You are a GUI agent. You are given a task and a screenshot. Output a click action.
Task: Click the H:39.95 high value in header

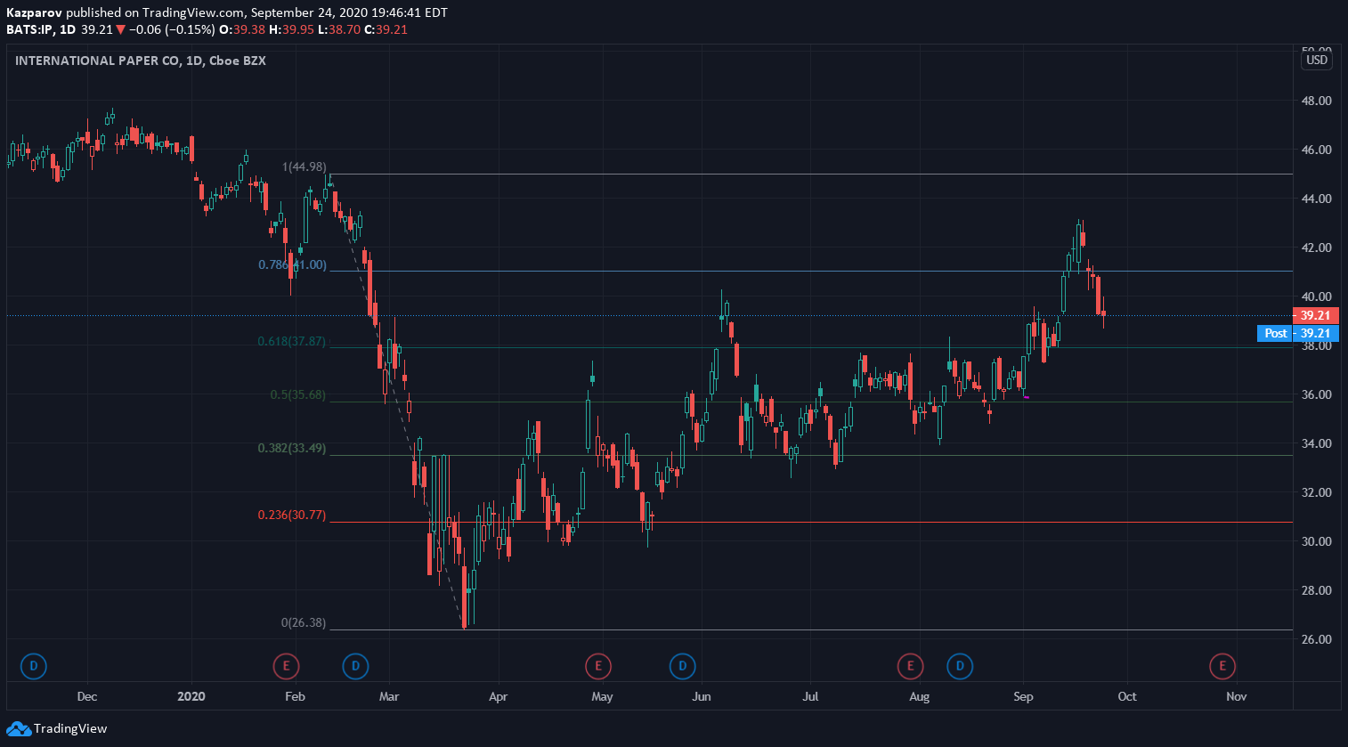click(x=291, y=29)
